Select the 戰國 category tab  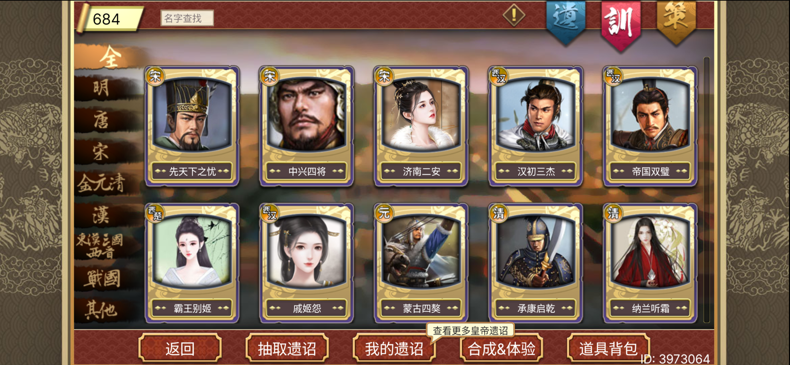[102, 278]
